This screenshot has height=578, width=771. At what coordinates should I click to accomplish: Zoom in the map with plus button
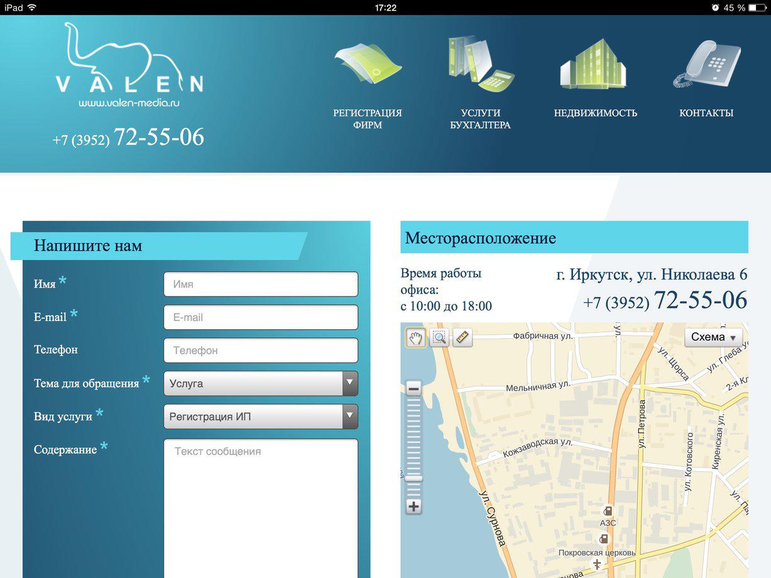pyautogui.click(x=413, y=506)
